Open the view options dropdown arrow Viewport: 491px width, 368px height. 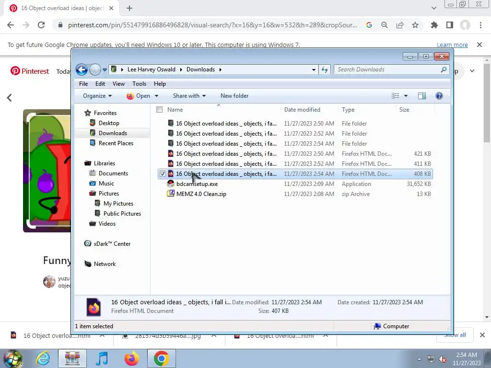point(406,96)
